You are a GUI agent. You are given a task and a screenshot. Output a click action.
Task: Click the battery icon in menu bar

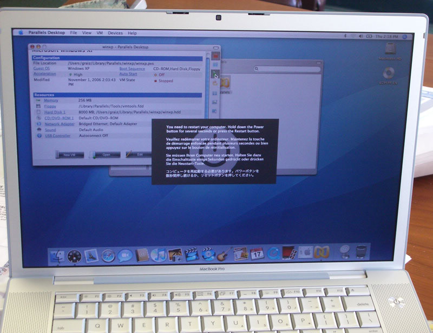click(x=369, y=36)
